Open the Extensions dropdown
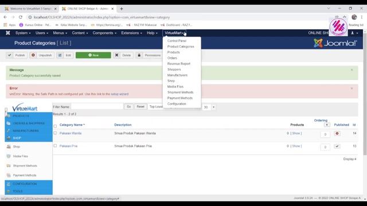Image resolution: width=367 pixels, height=206 pixels. coord(131,33)
